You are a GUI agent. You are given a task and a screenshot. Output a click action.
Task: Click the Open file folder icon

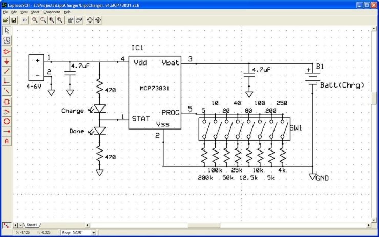(x=5, y=20)
